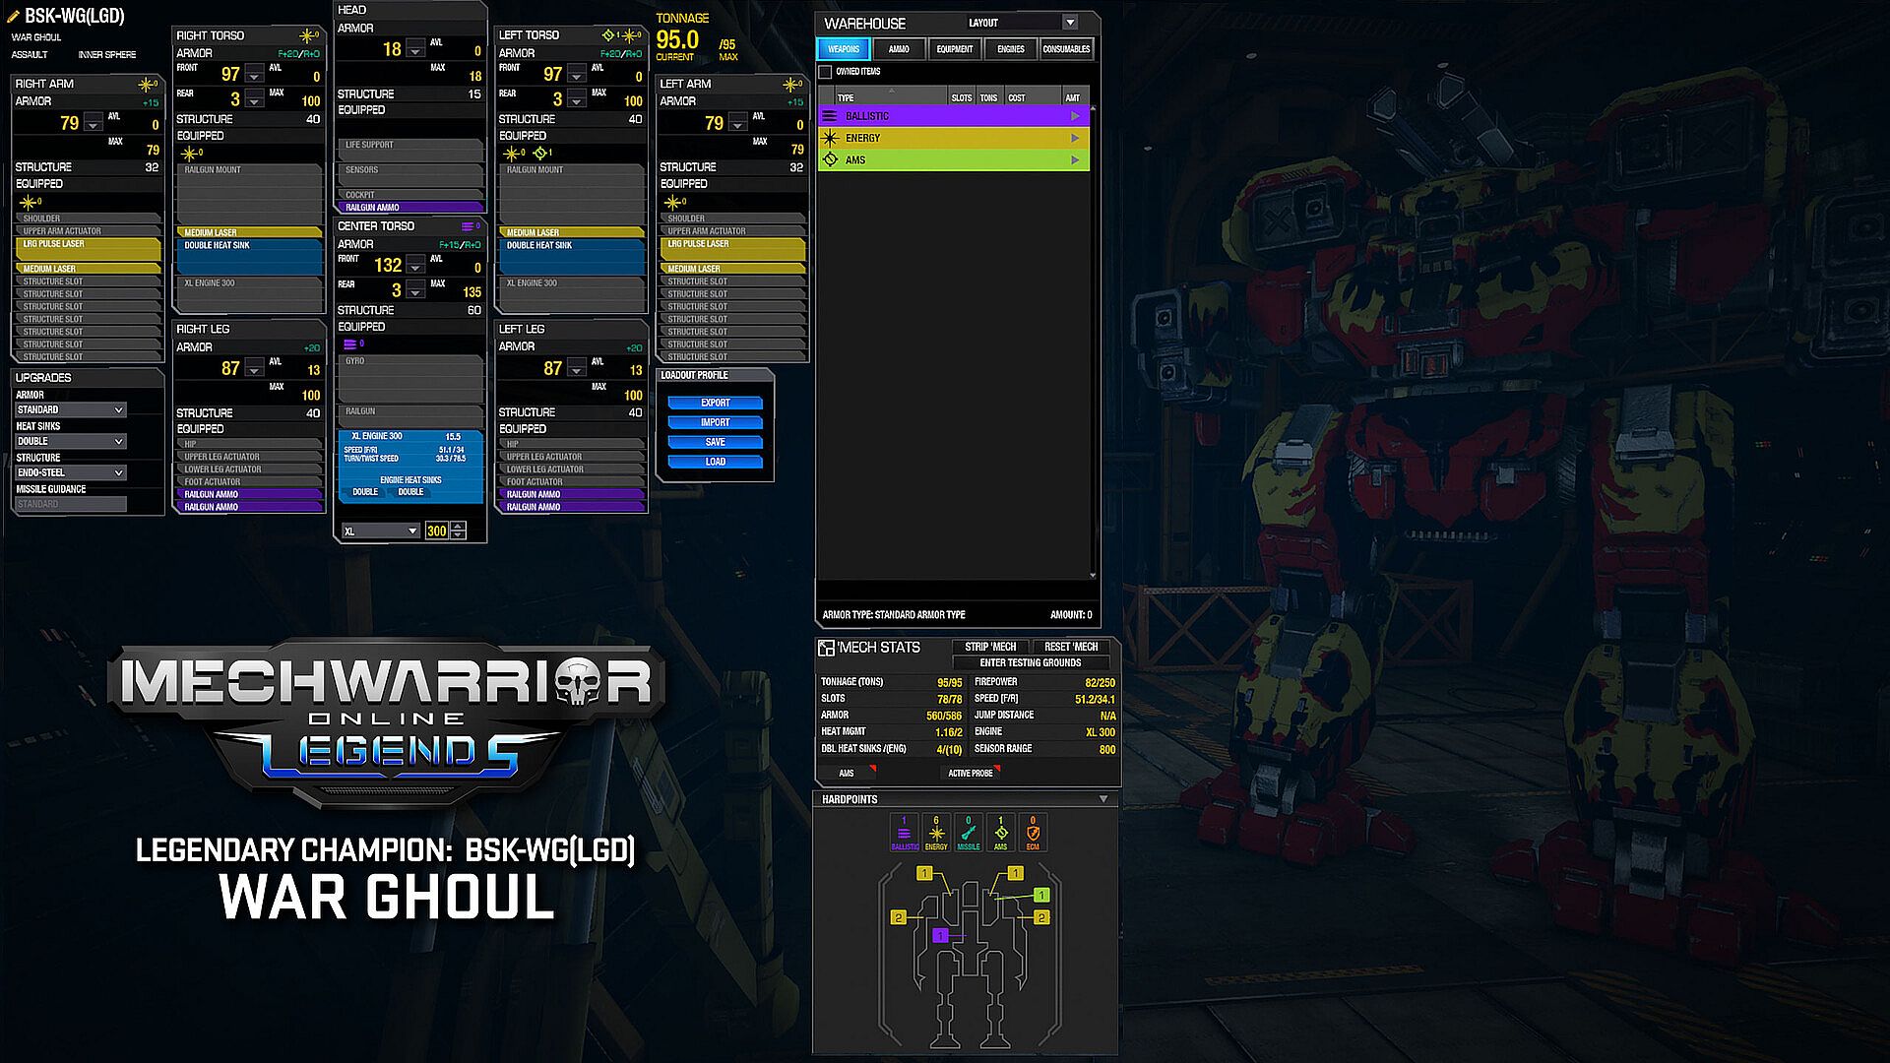Click the Energy hardpoint icon
This screenshot has width=1890, height=1063.
[936, 834]
